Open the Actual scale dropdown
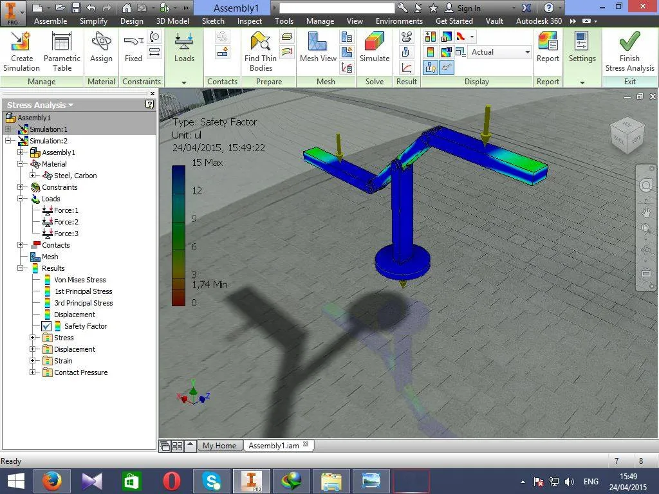This screenshot has width=659, height=494. pos(527,52)
